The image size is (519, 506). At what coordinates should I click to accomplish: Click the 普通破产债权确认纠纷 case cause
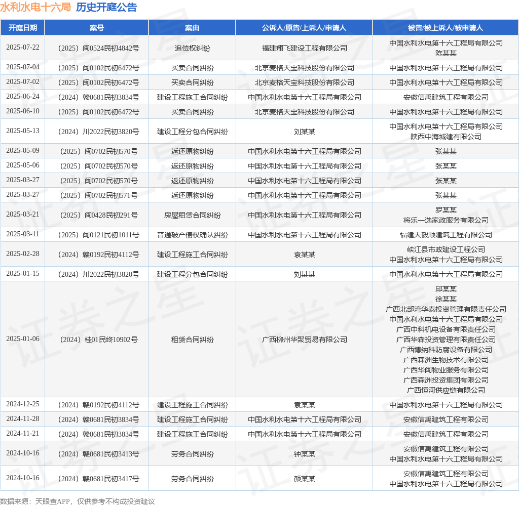(x=192, y=235)
